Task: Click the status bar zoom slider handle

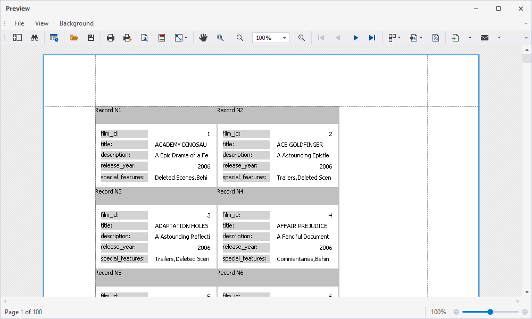Action: pyautogui.click(x=490, y=312)
